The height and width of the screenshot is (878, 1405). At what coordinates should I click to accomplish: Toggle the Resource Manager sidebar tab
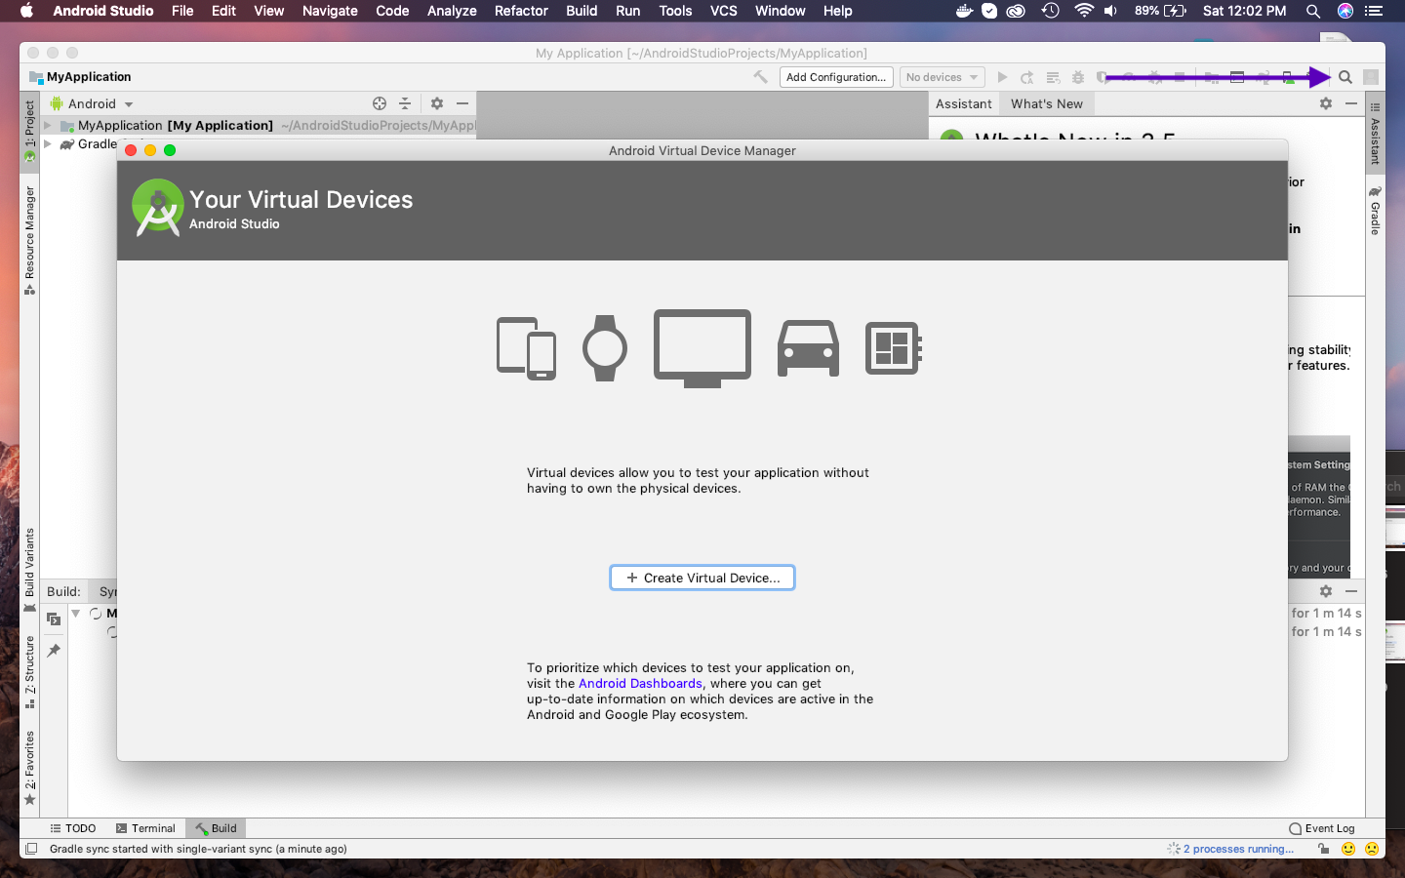click(x=29, y=240)
